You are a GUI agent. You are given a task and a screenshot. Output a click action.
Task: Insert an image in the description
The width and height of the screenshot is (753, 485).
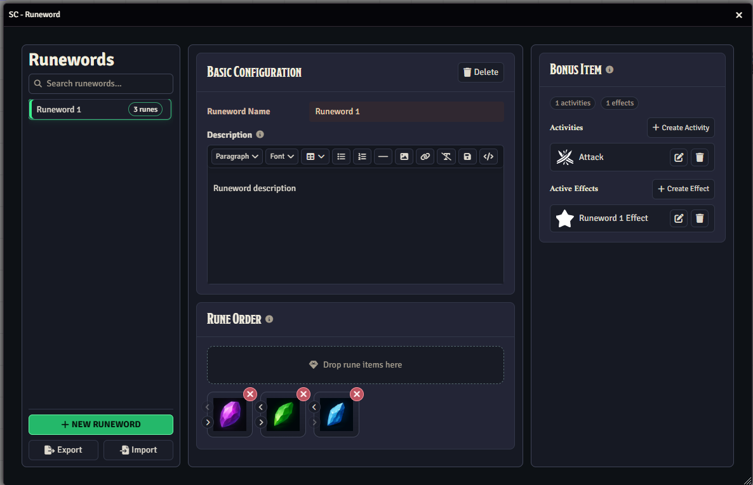click(404, 157)
